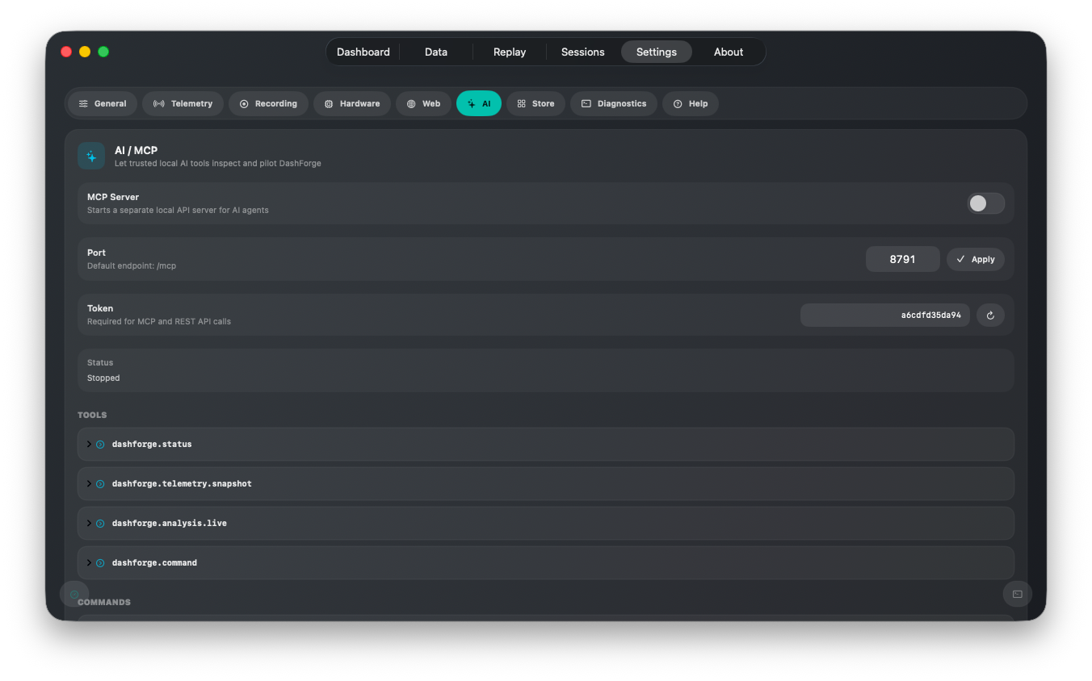Click text Required for MCP and REST API calls

(159, 322)
